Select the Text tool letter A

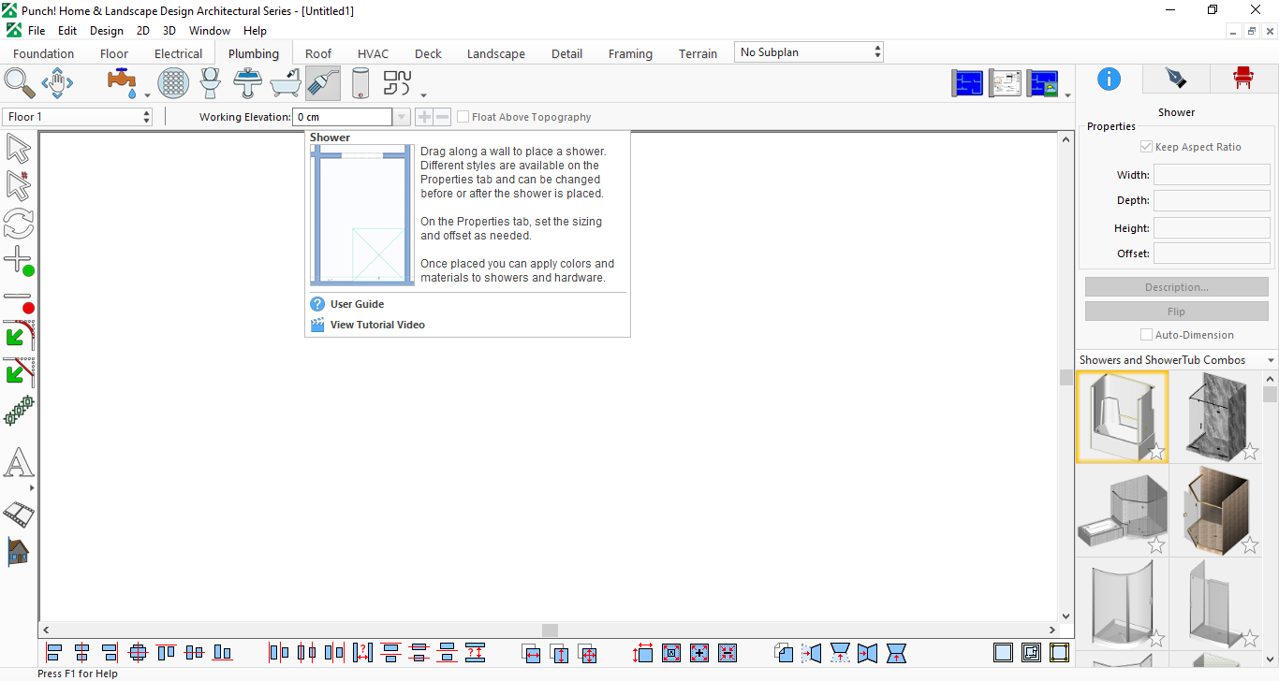pyautogui.click(x=19, y=463)
